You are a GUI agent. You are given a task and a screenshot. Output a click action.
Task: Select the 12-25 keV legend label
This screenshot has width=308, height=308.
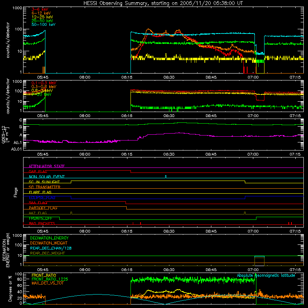click(42, 17)
